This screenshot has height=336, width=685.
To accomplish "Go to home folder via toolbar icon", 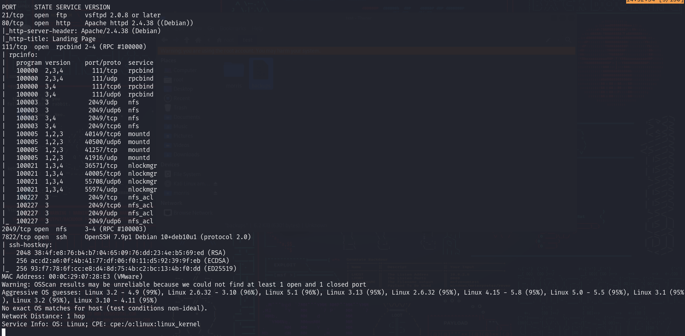I will click(x=198, y=40).
